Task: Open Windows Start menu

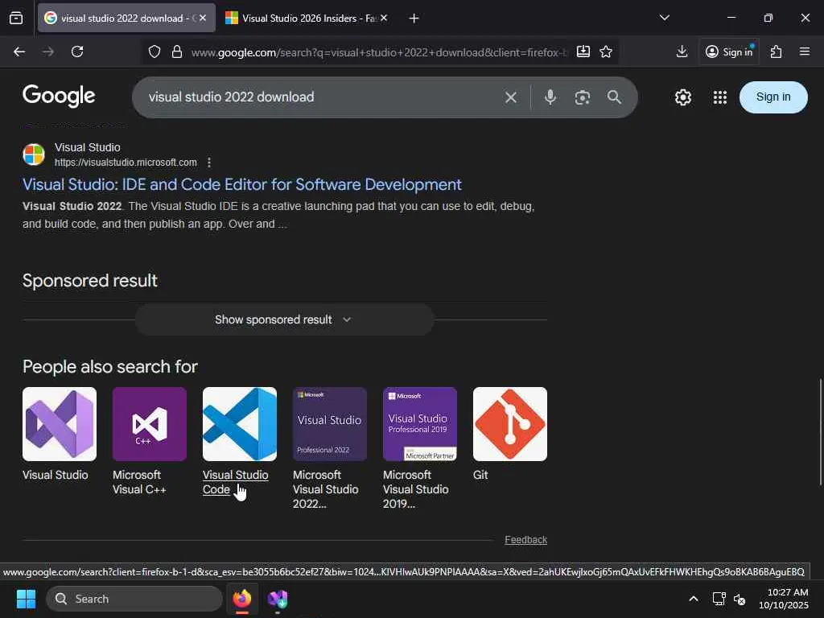Action: click(x=26, y=599)
